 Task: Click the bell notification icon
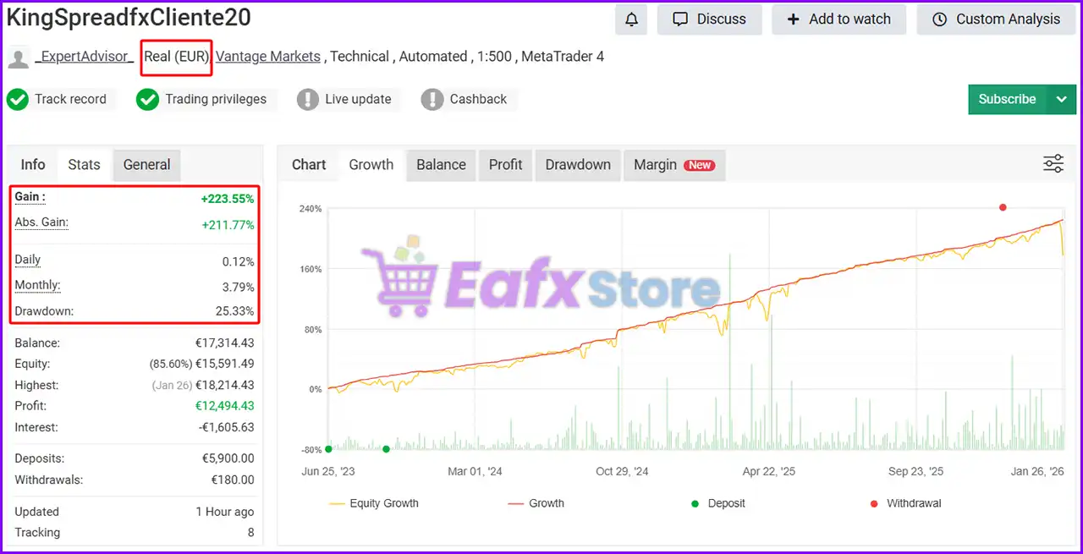point(631,19)
